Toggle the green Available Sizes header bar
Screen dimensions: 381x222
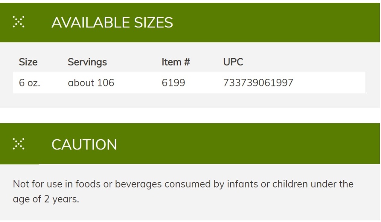[190, 23]
